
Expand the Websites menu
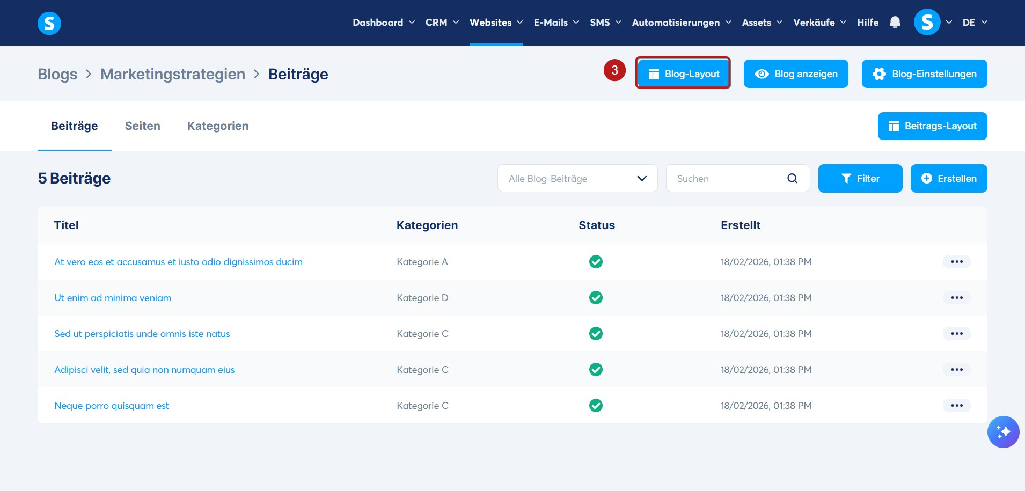pos(496,23)
